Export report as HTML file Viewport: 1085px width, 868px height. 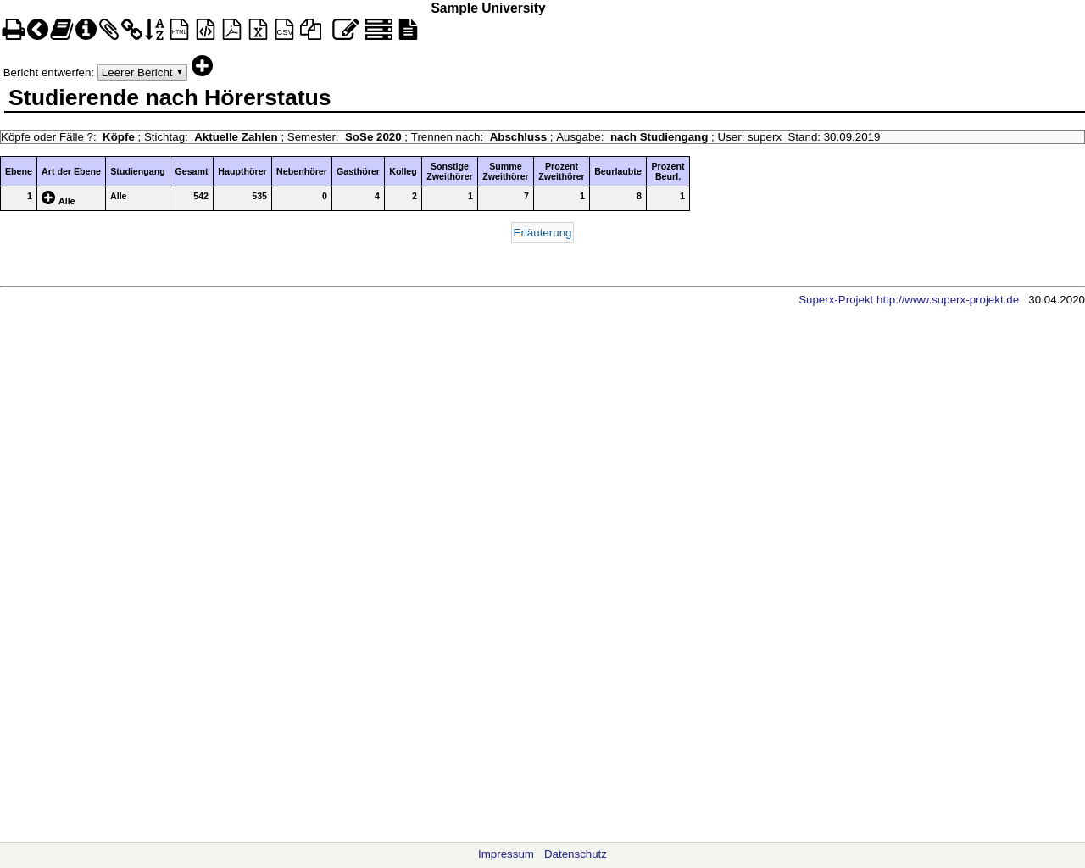(x=179, y=30)
